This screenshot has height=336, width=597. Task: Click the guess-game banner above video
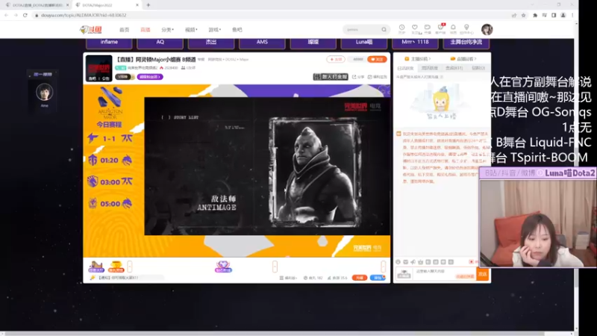pos(331,77)
